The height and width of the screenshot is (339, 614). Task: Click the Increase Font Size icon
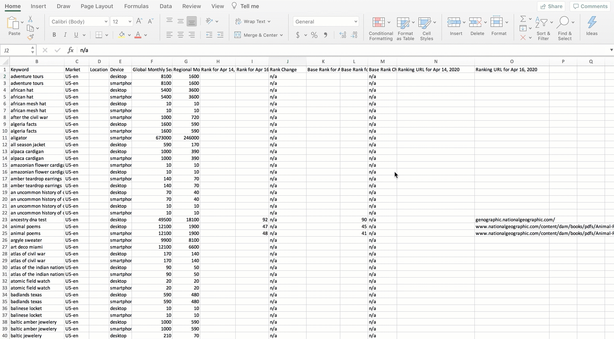click(139, 21)
